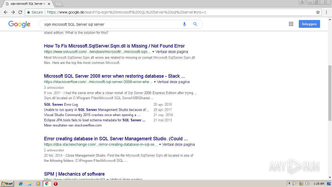Open volume control in system tray
Image resolution: width=332 pixels, height=187 pixels.
(307, 184)
